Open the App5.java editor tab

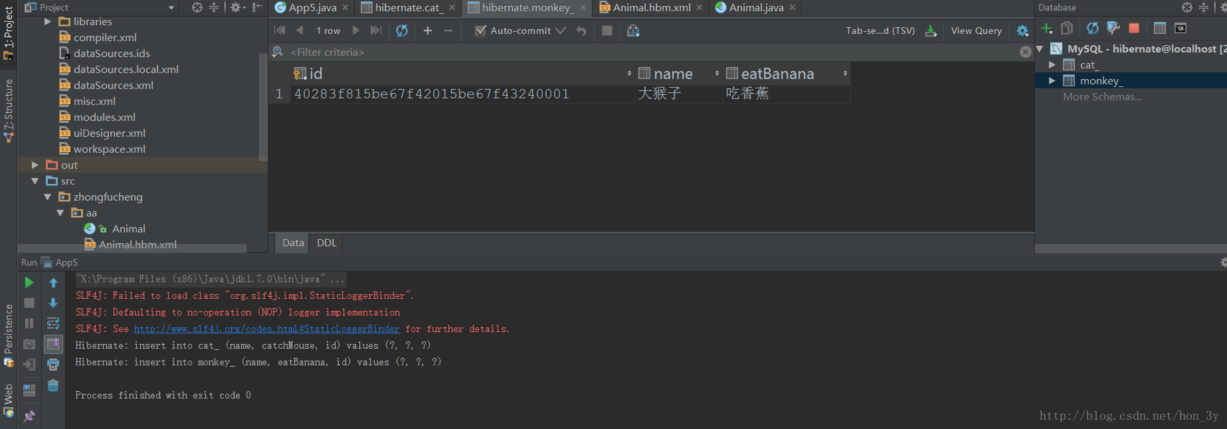point(312,8)
